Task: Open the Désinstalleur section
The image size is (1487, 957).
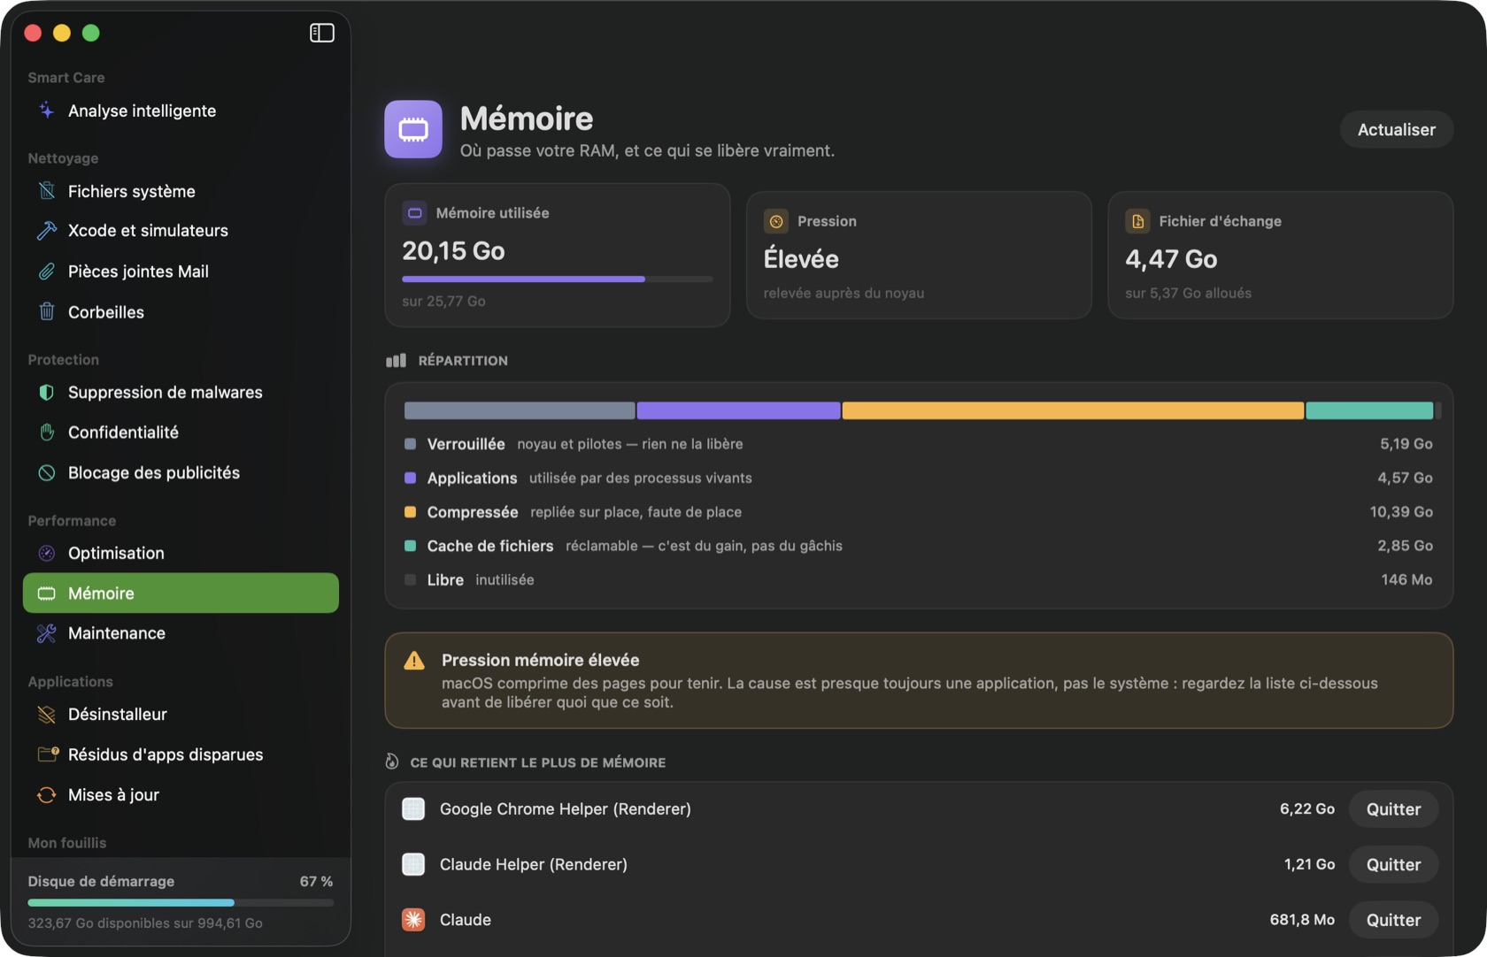Action: pyautogui.click(x=181, y=714)
